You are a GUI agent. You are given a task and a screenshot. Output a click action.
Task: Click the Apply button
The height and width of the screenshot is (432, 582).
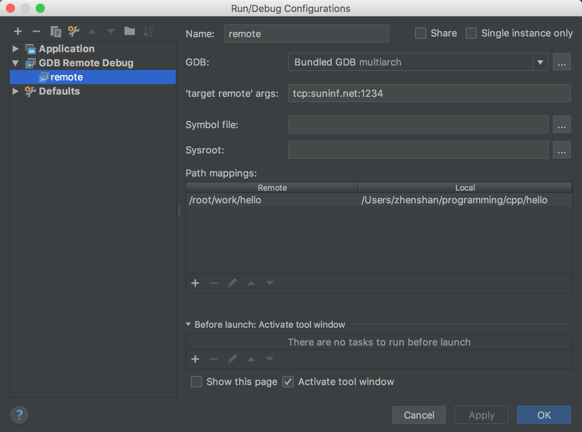(x=481, y=415)
